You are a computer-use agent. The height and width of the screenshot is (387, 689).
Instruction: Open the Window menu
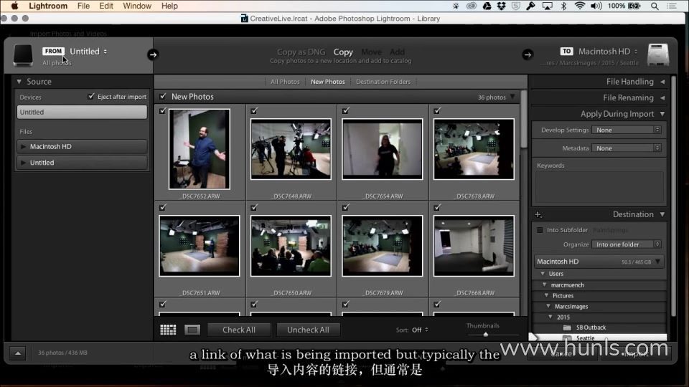pyautogui.click(x=137, y=6)
